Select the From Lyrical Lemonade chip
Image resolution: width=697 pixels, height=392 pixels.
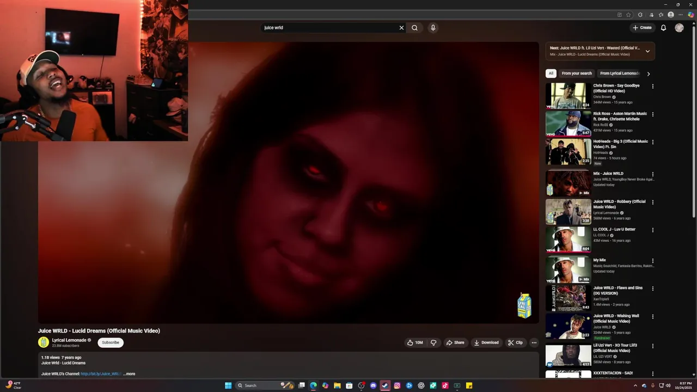point(620,73)
